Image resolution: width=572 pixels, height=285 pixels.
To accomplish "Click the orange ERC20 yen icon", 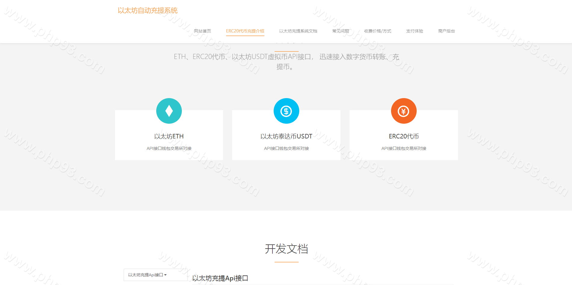I will [x=404, y=111].
